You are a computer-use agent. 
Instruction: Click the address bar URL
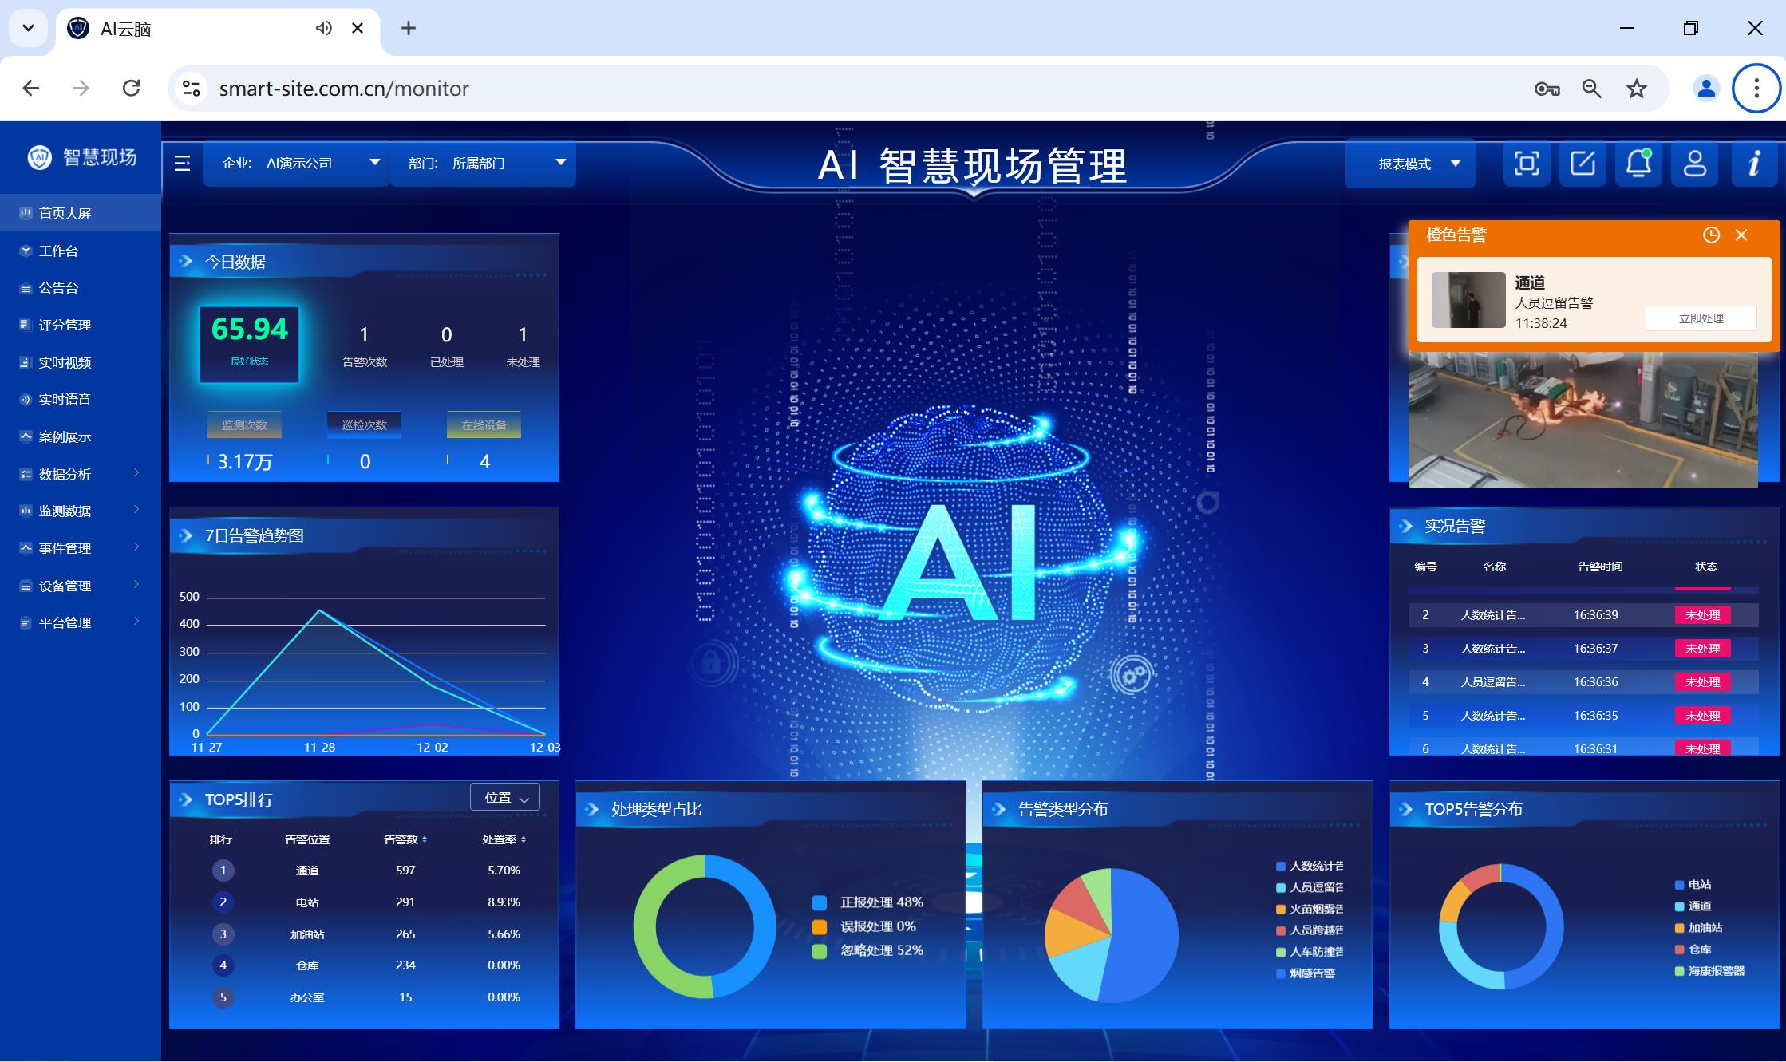tap(344, 89)
